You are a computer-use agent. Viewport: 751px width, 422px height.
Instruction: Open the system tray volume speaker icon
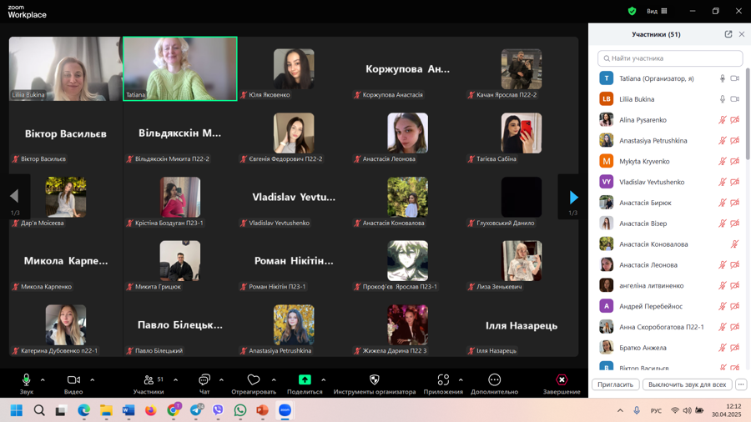688,410
